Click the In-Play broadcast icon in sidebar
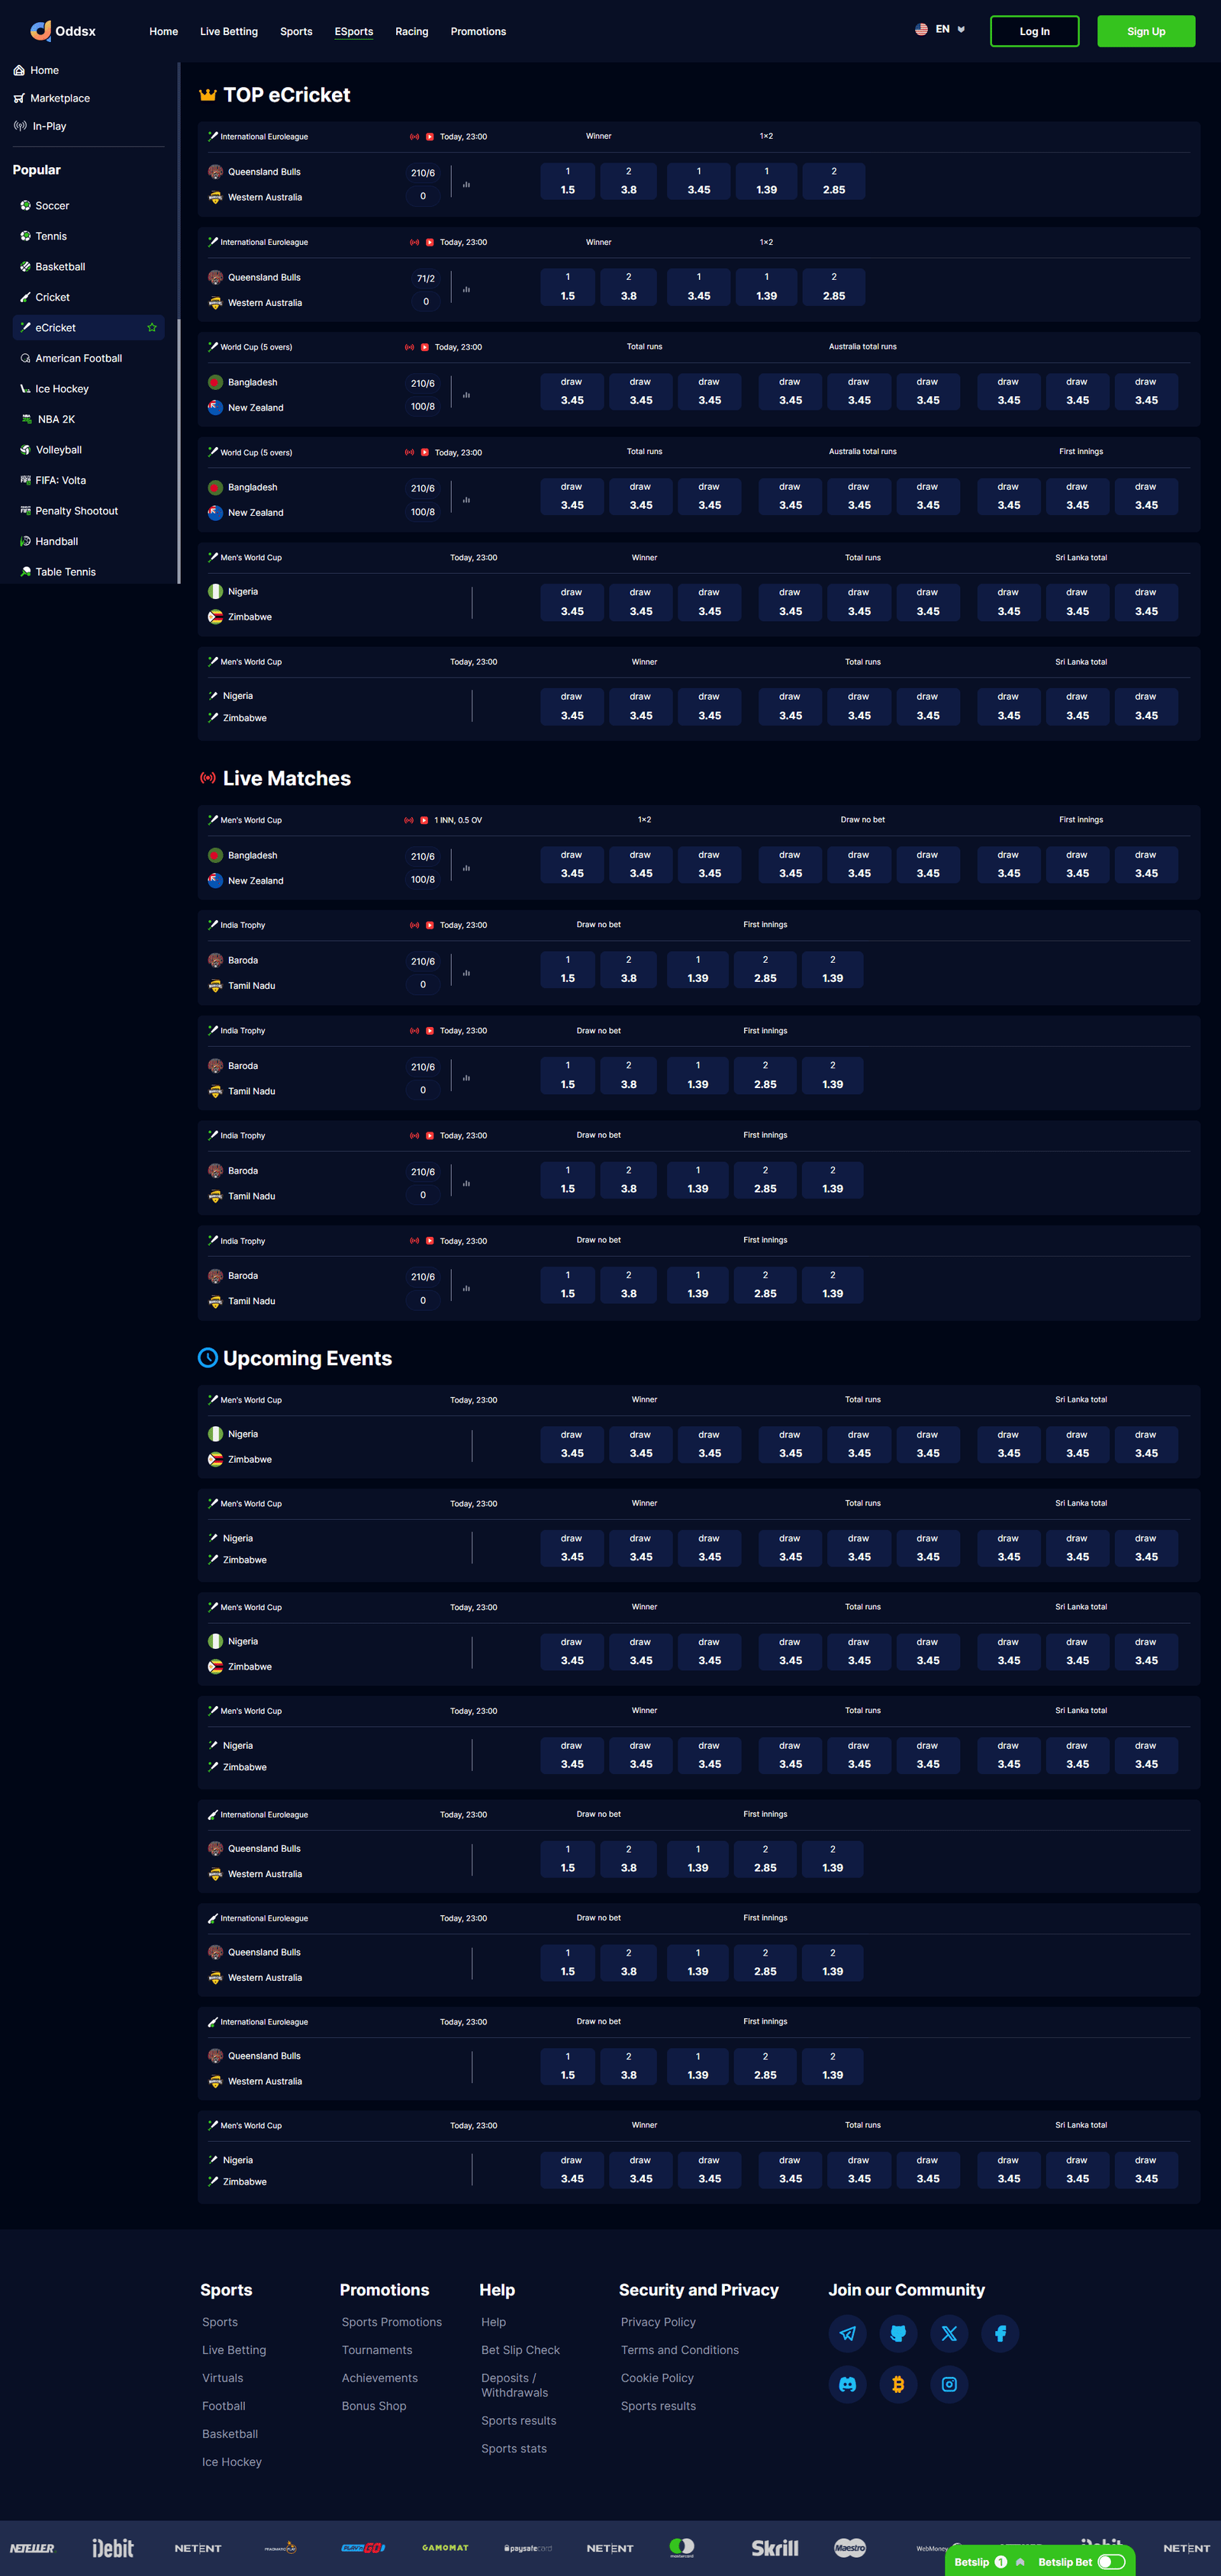The width and height of the screenshot is (1221, 2576). (20, 126)
